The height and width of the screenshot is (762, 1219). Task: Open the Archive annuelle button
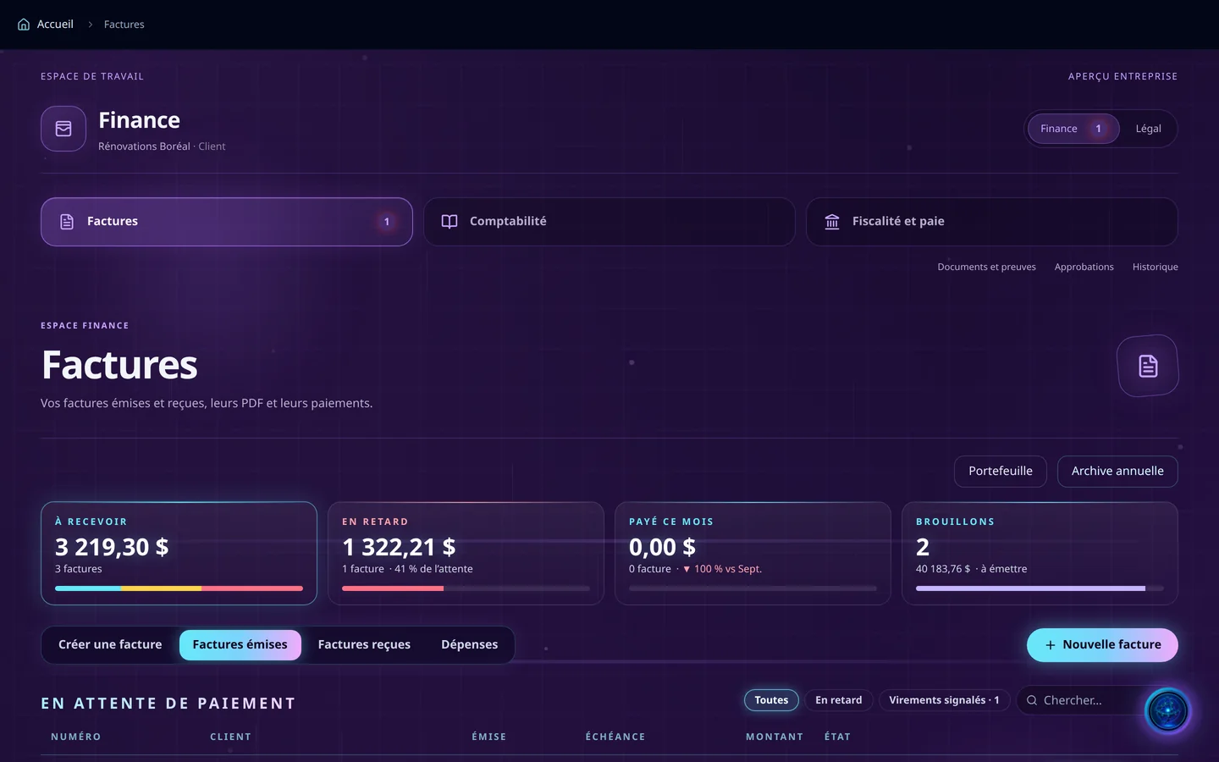pos(1117,472)
